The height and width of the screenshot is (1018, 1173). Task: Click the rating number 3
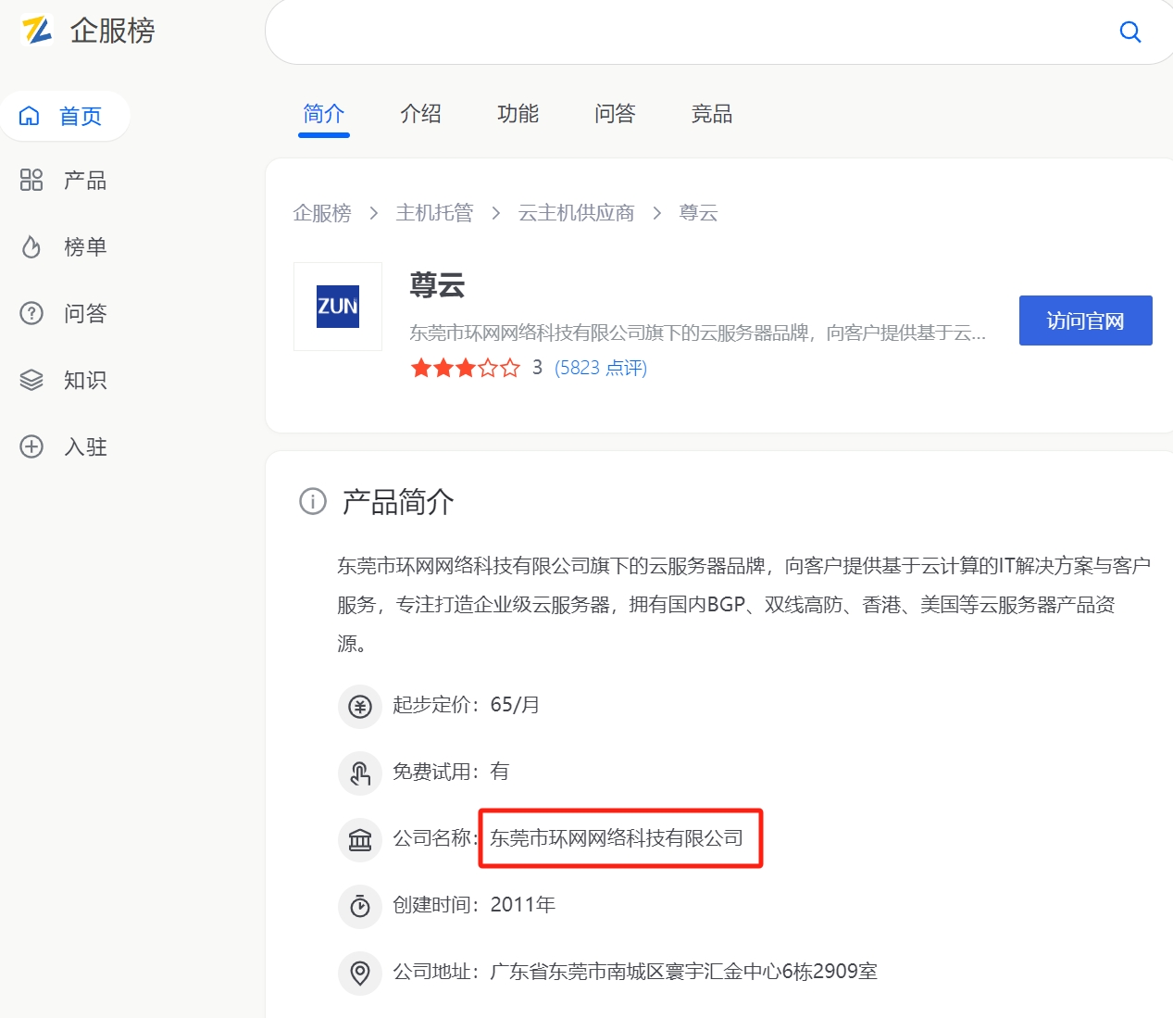point(537,368)
